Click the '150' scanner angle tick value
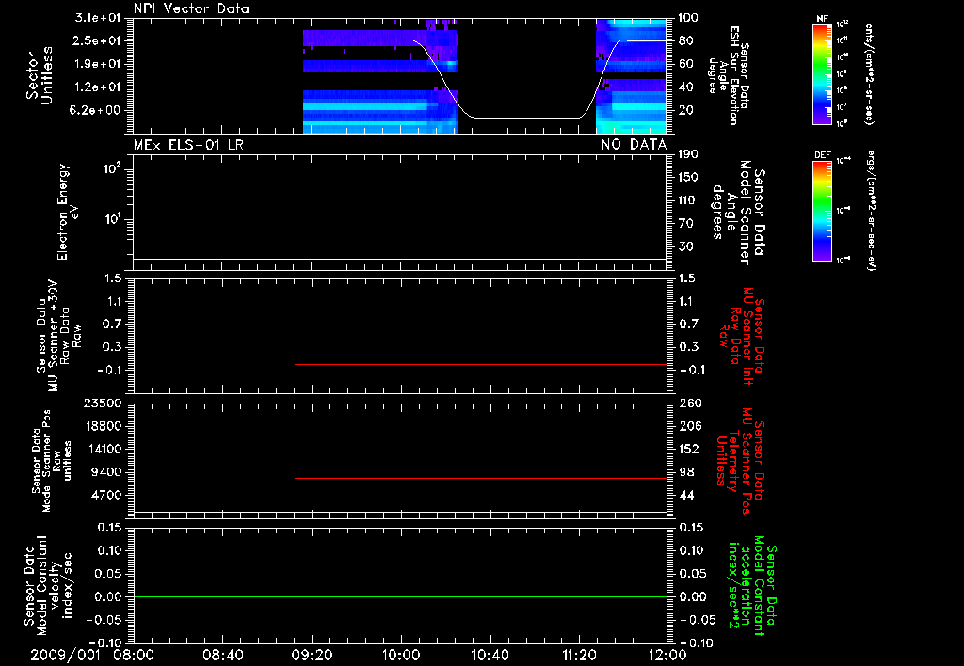 click(688, 178)
